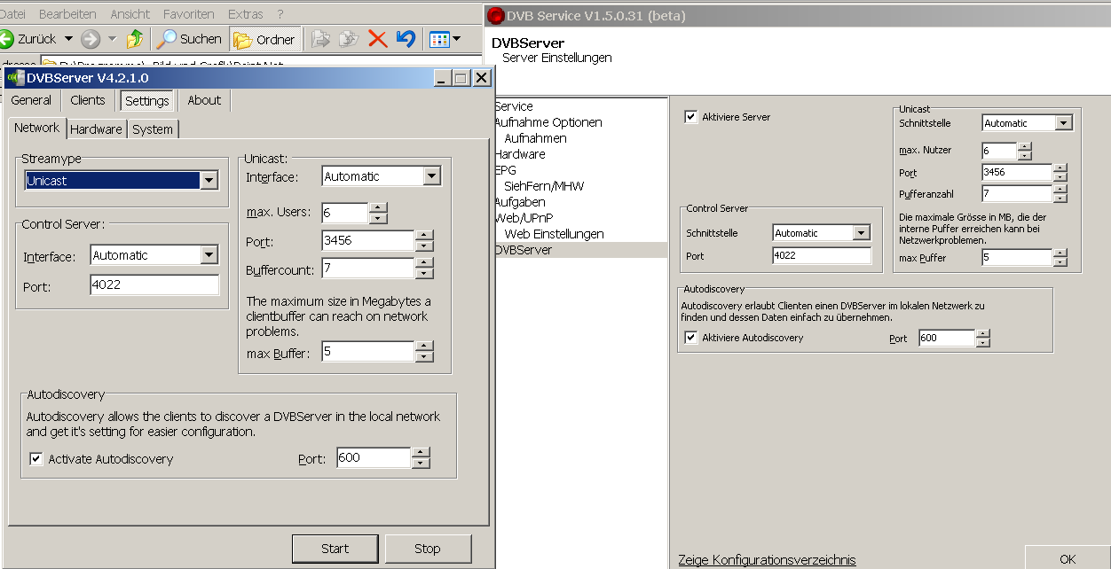Open the System sub-tab

(153, 129)
